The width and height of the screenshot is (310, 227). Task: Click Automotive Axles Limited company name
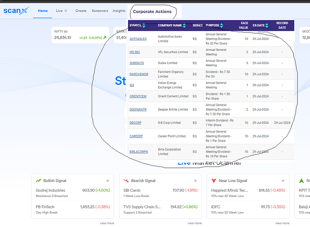170,39
